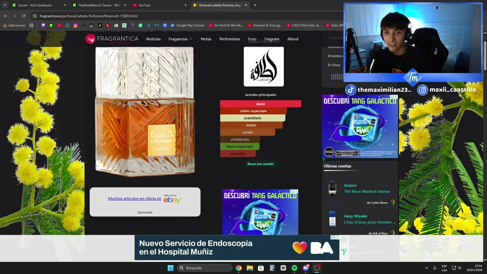The width and height of the screenshot is (487, 274).
Task: Open File Explorer from taskbar
Action: 250,268
